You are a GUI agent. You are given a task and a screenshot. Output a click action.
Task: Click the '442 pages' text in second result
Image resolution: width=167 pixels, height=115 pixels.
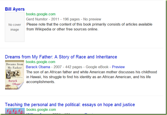[x=72, y=67]
